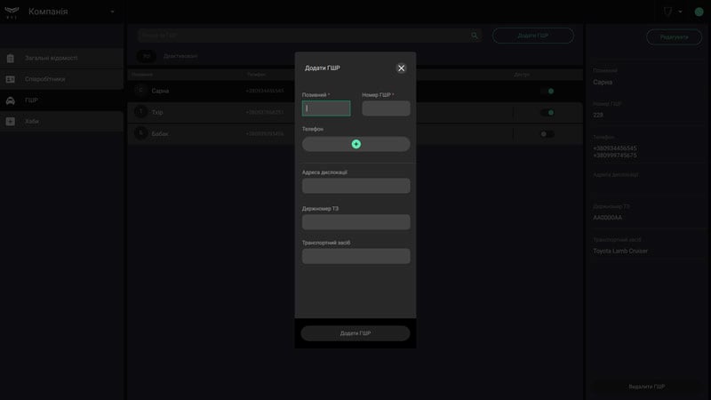
Task: Click the Транспортний засіб input field
Action: (356, 256)
